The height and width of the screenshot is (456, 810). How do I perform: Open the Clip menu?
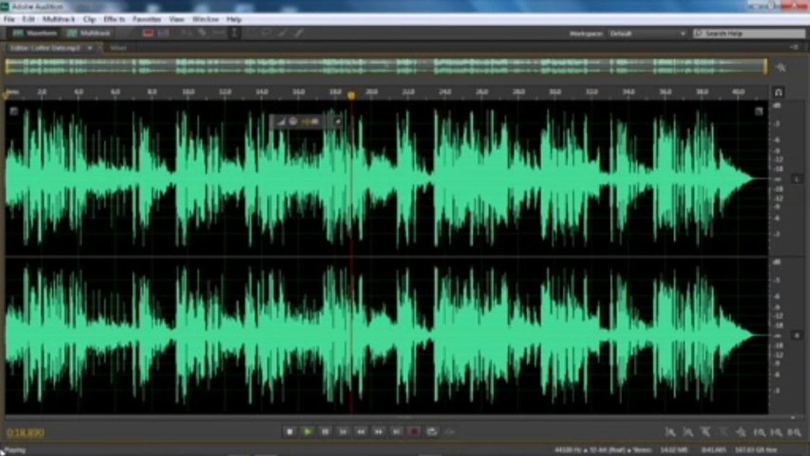pyautogui.click(x=89, y=20)
